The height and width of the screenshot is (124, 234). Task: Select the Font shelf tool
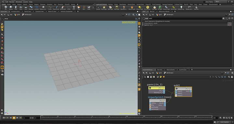click(74, 7)
